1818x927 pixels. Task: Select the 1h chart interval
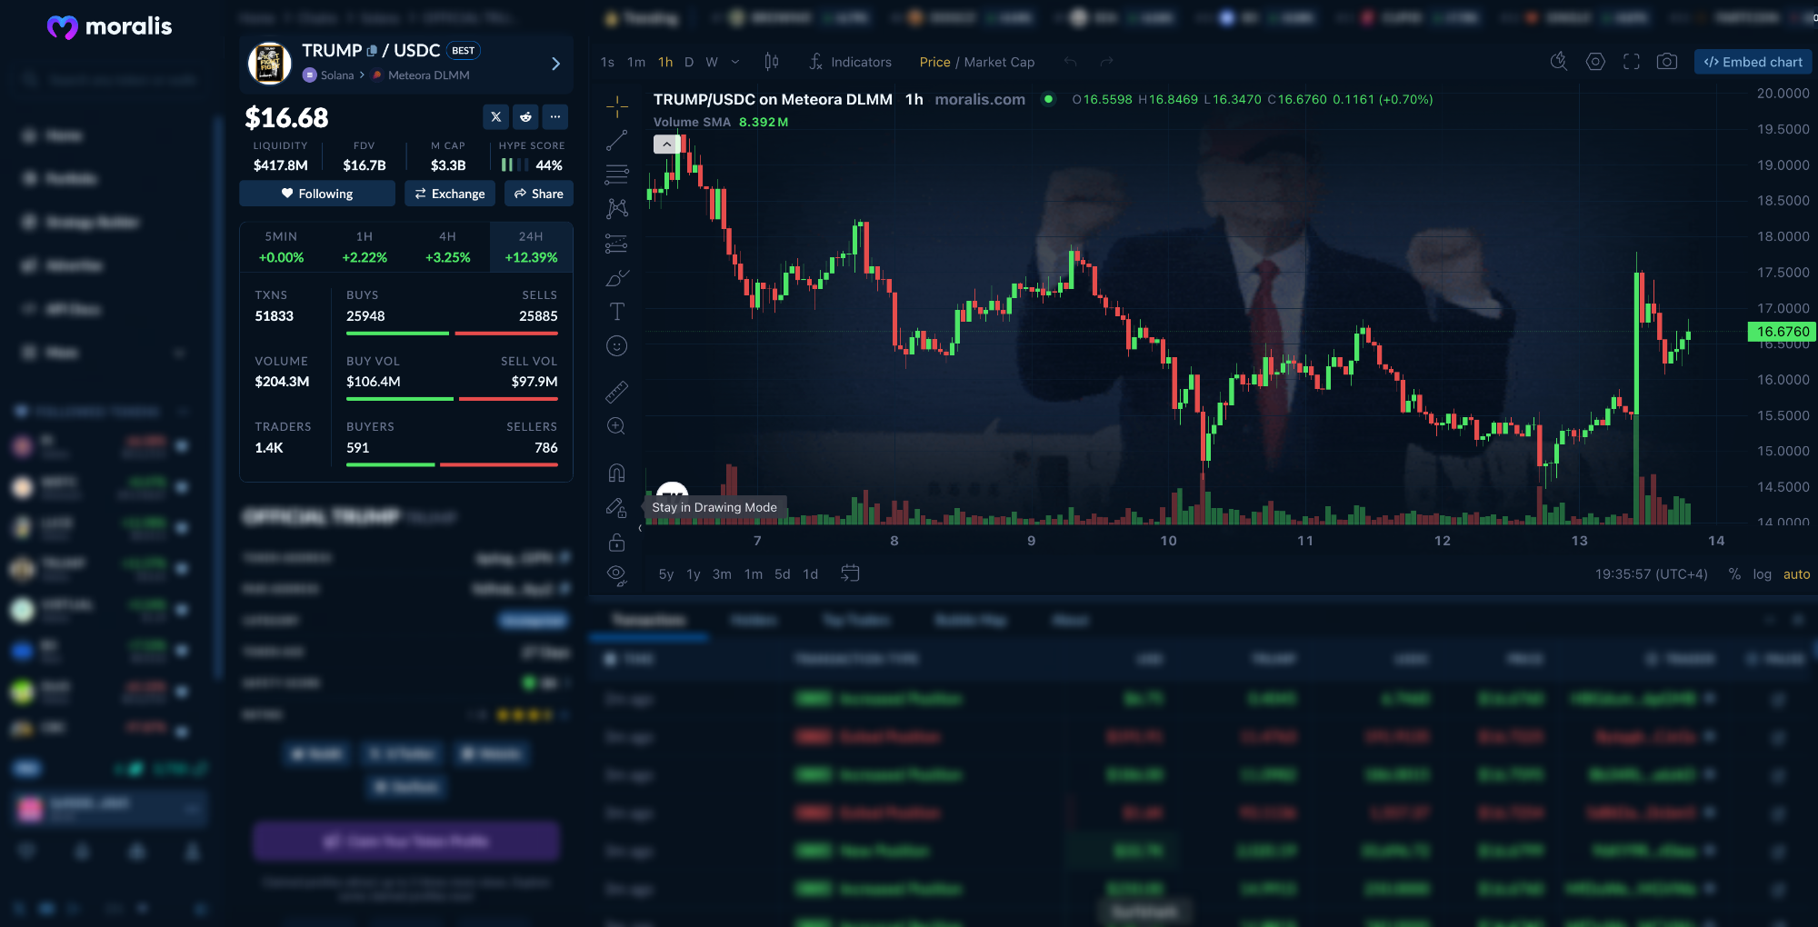point(665,62)
